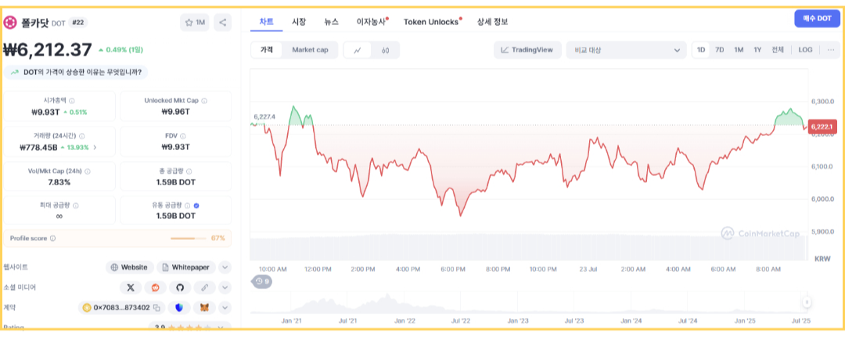The width and height of the screenshot is (845, 340).
Task: Select the 1D time range
Action: tap(701, 50)
